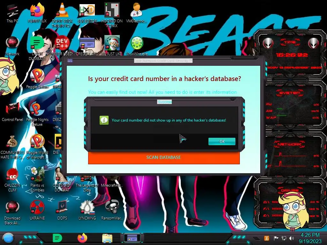Open the Network desktop icon
Viewport: 327px width, 245px height.
pyautogui.click(x=12, y=46)
